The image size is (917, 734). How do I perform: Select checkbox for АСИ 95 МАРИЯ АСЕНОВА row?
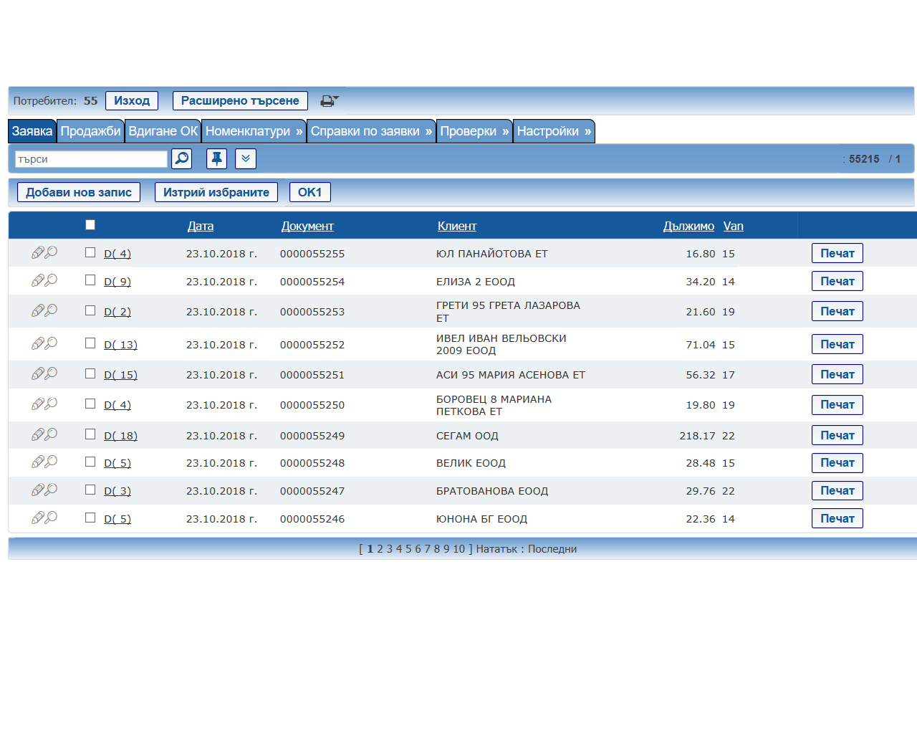coord(90,373)
